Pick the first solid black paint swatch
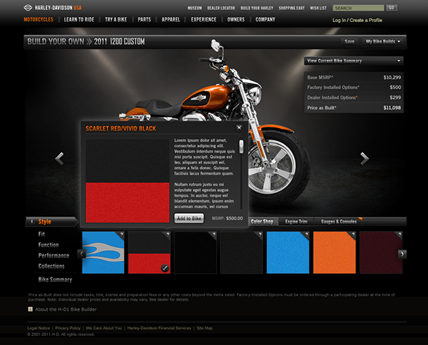 tap(195, 252)
